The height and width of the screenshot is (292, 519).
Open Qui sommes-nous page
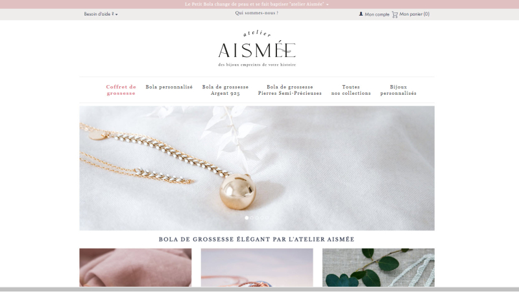[256, 13]
